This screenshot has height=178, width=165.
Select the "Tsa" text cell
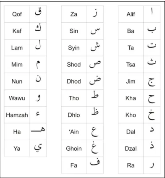[131, 64]
